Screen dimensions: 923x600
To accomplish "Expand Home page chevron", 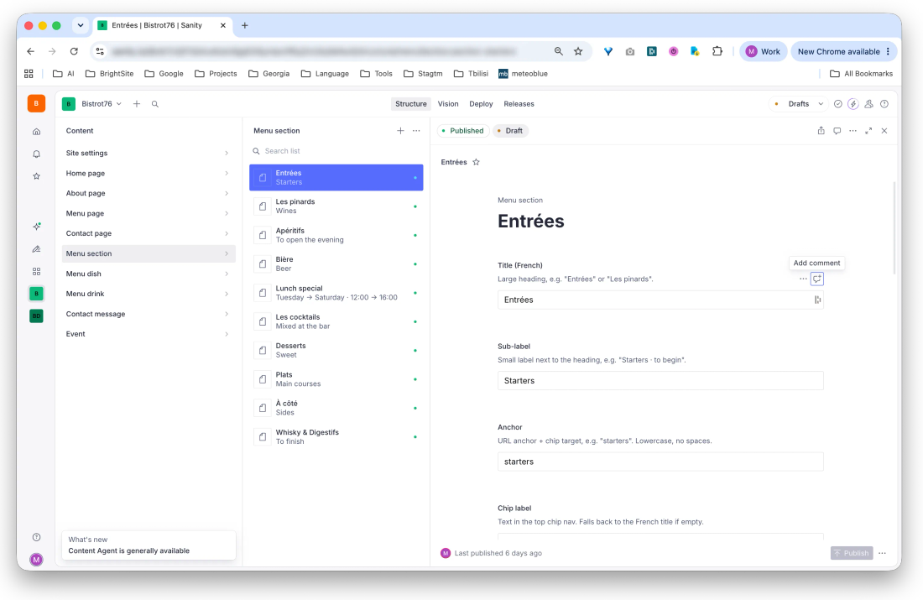I will [227, 173].
